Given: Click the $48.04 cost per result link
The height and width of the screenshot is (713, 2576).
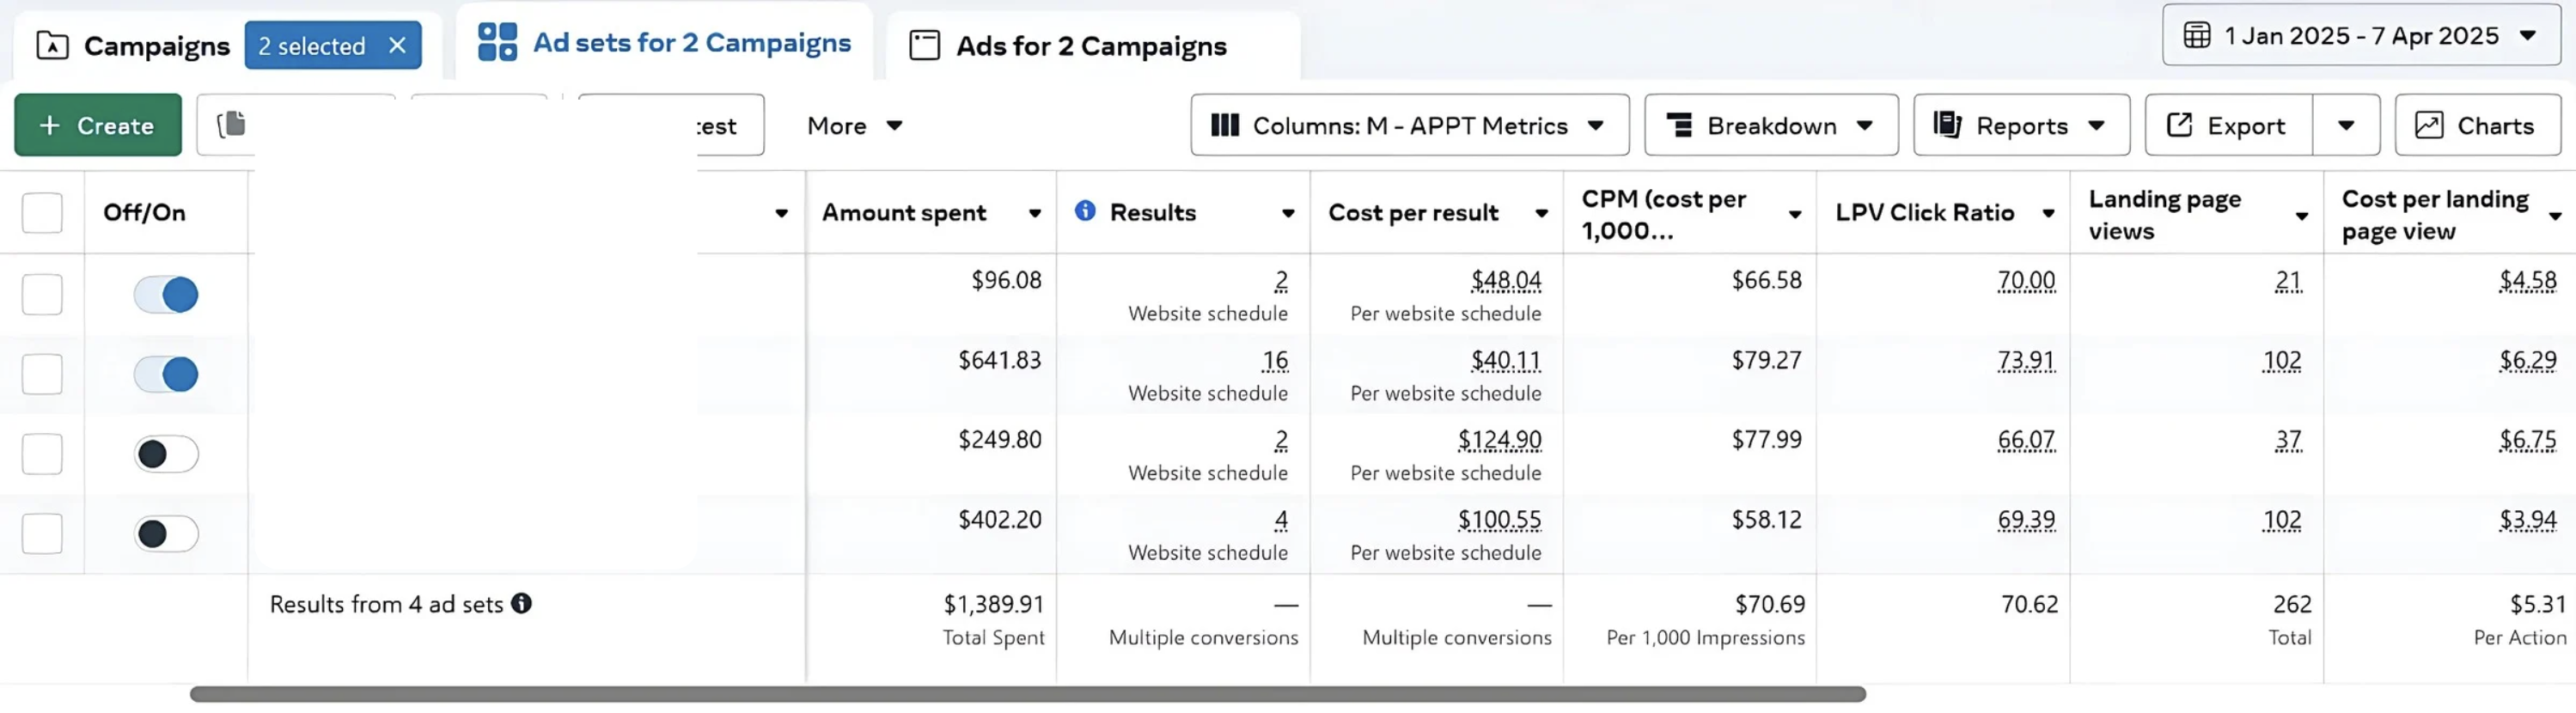Looking at the screenshot, I should click(1505, 280).
